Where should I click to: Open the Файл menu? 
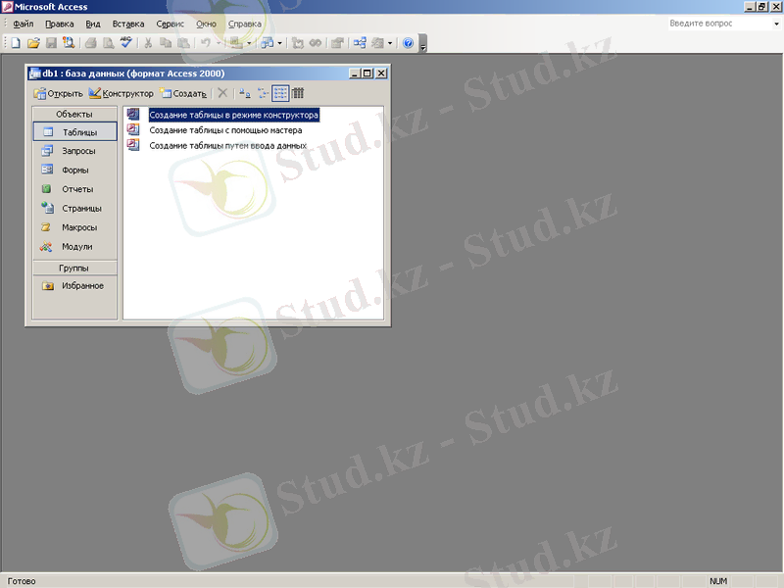(23, 24)
